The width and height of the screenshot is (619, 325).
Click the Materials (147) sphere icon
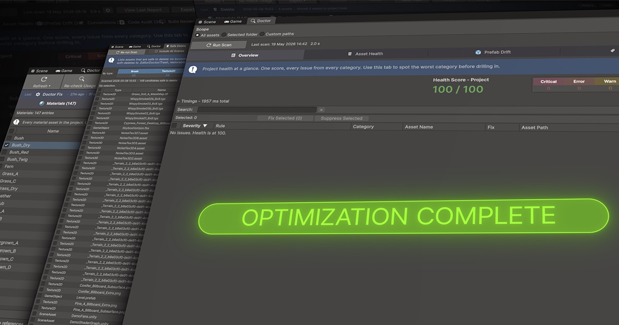coord(42,104)
